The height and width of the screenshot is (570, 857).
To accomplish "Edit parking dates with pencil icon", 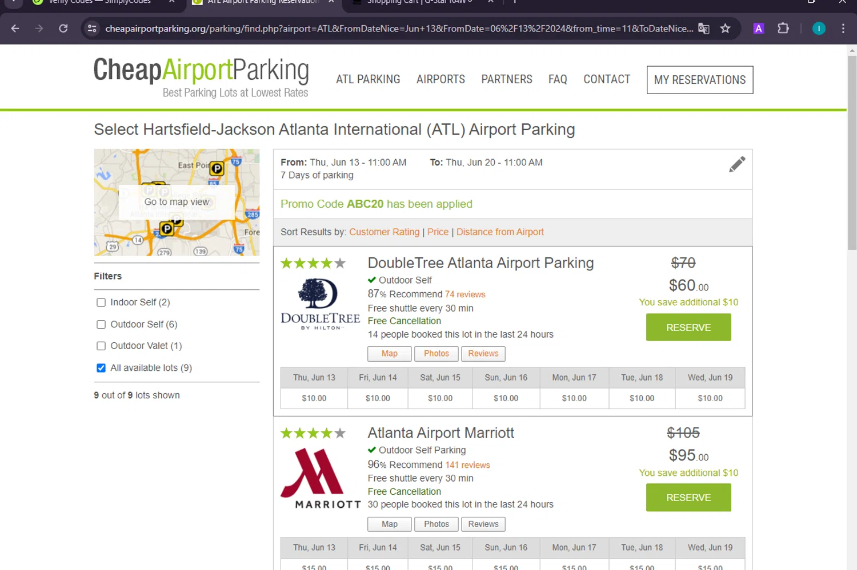I will (x=737, y=164).
